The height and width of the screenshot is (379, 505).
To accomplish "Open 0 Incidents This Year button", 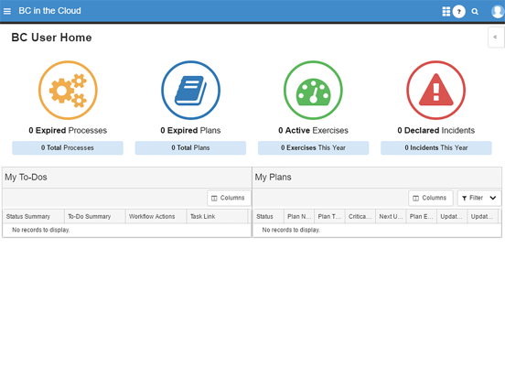I will 436,147.
